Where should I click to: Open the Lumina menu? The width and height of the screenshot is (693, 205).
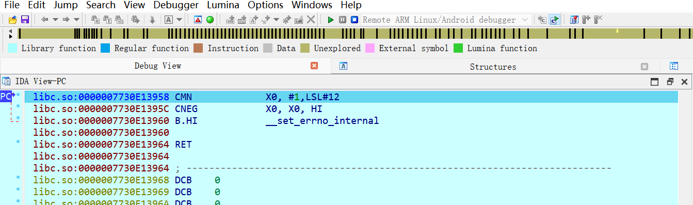pyautogui.click(x=223, y=5)
